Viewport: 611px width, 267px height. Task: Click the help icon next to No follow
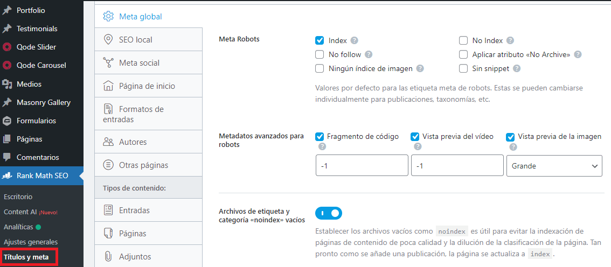369,54
